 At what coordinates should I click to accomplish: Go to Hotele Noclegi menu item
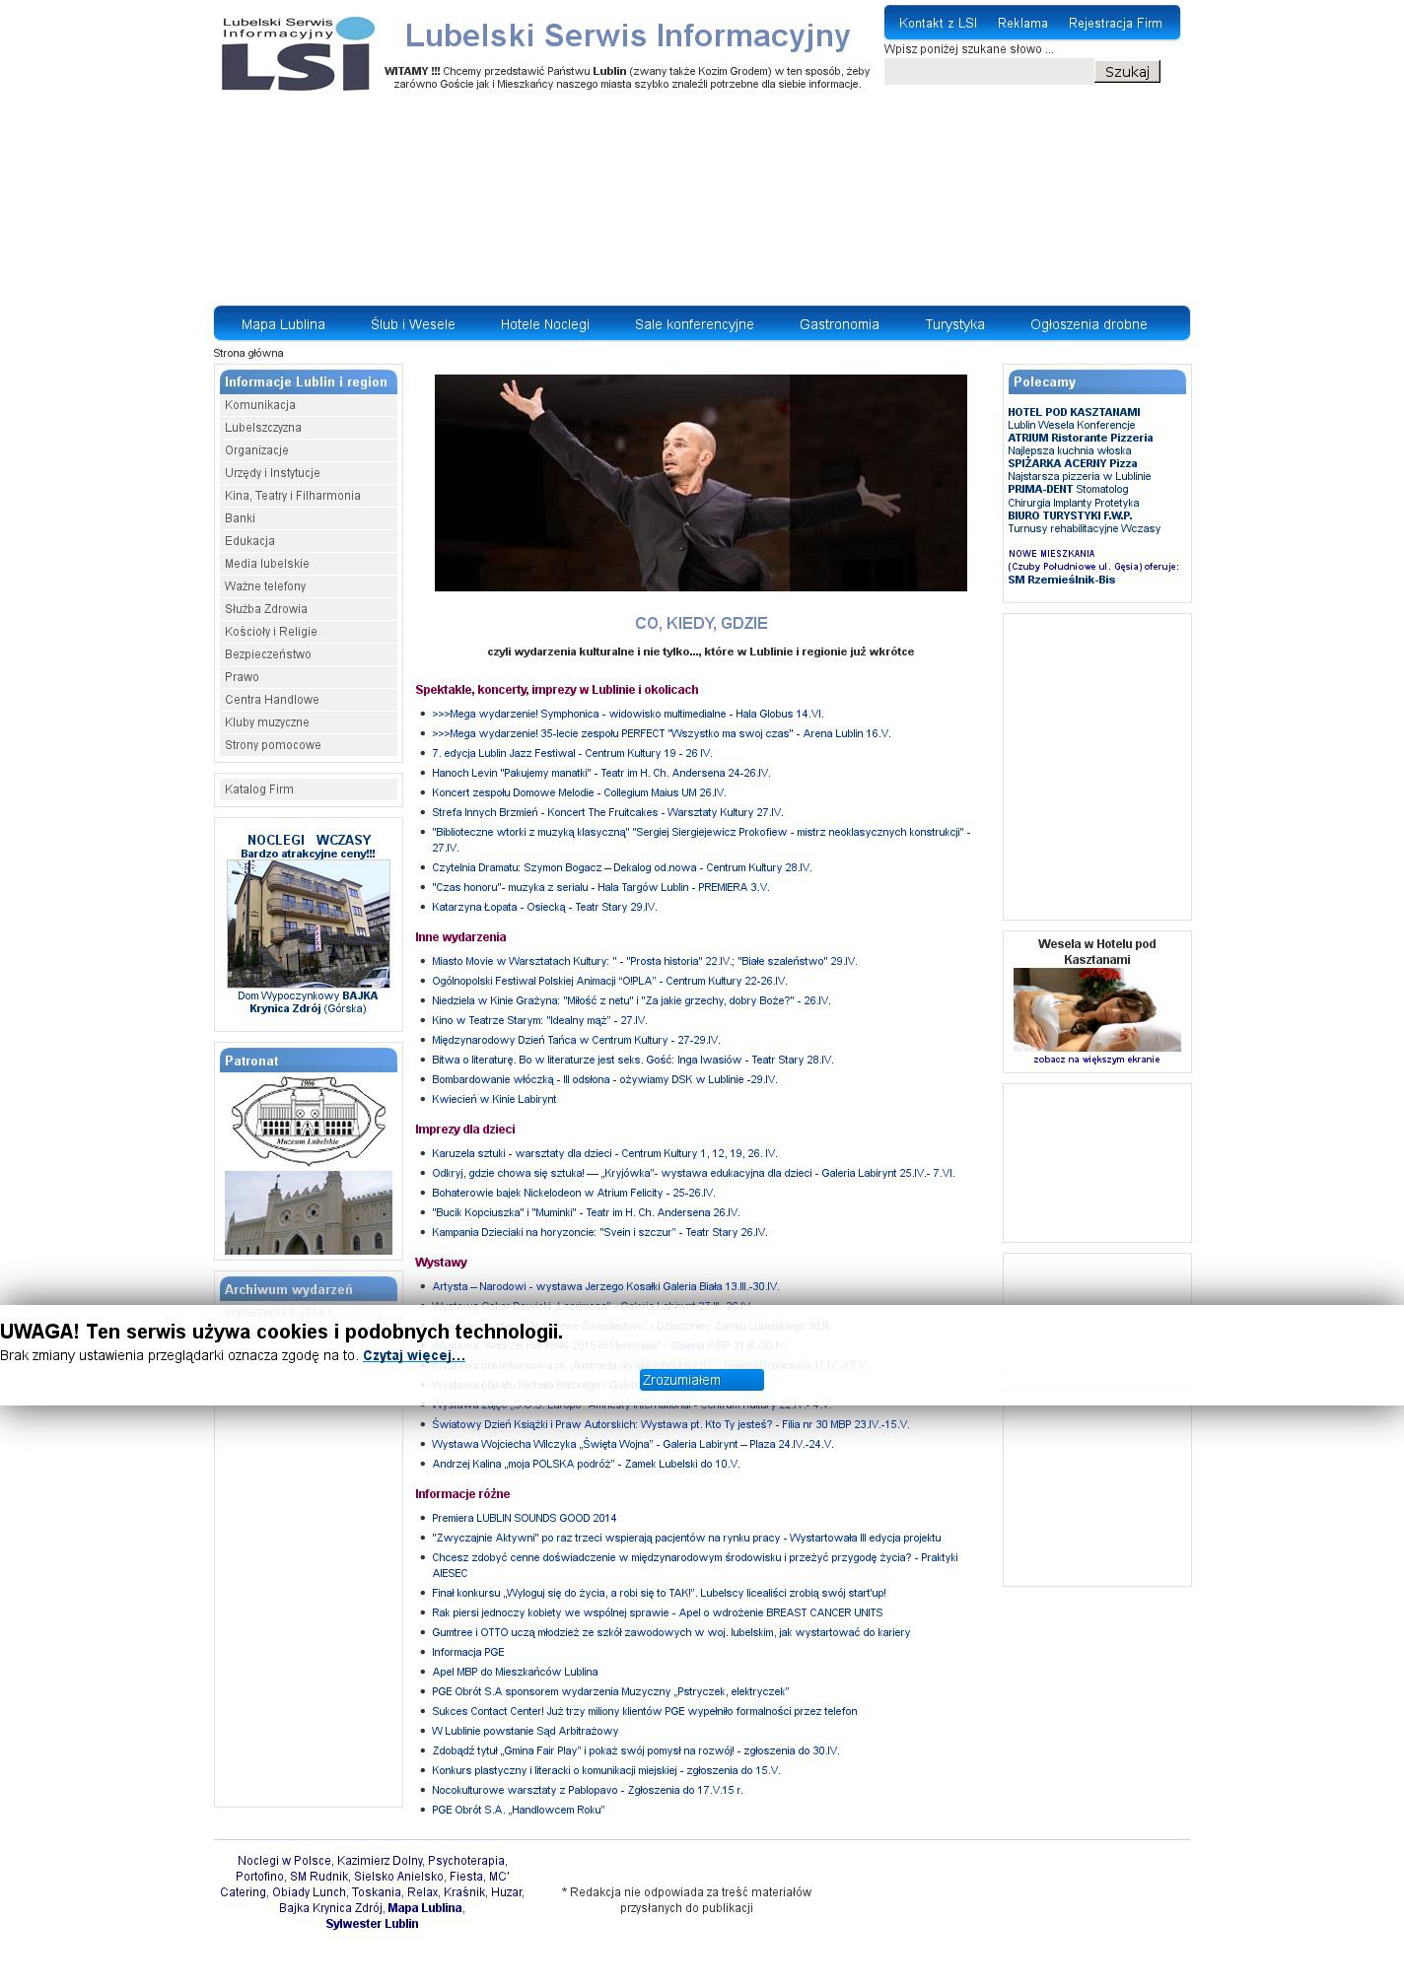pyautogui.click(x=544, y=324)
